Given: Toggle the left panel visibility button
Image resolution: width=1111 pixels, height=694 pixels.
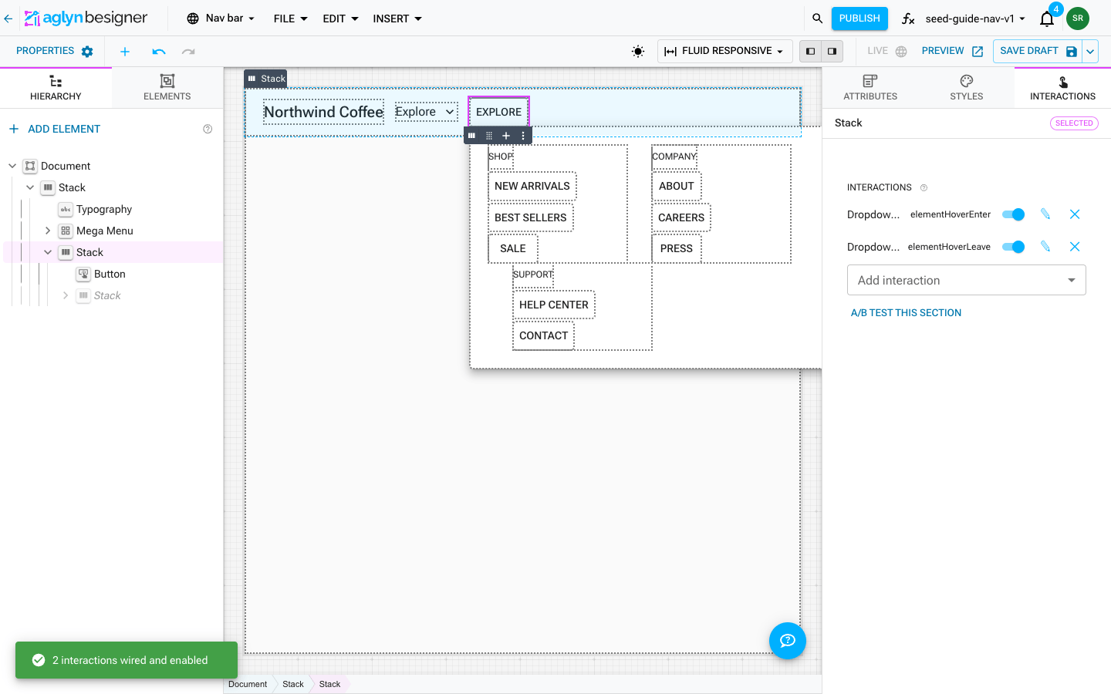Looking at the screenshot, I should [810, 52].
